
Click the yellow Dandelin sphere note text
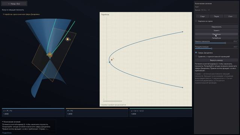(x=21, y=14)
